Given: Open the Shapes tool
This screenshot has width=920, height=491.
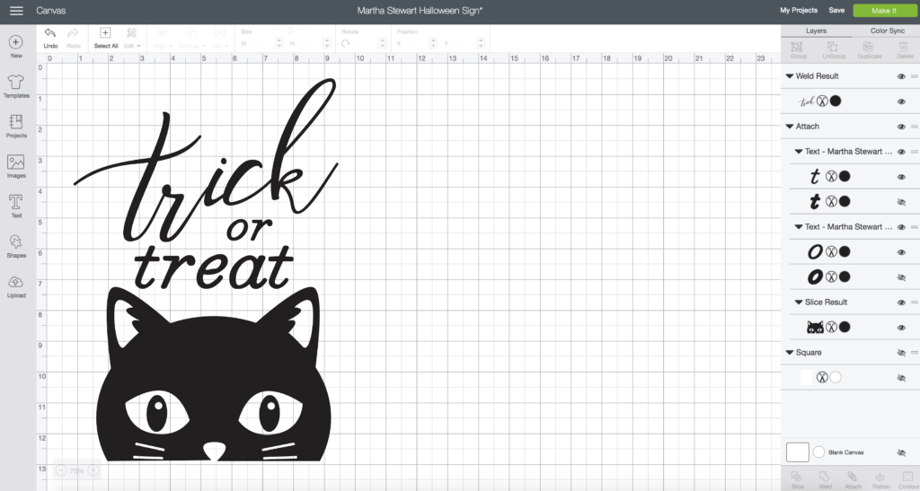Looking at the screenshot, I should click(x=16, y=247).
